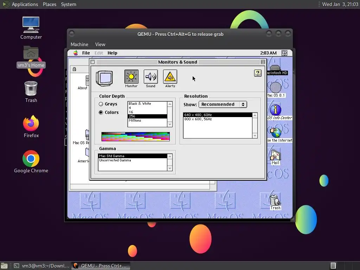Select 4 colors depth
Viewport: 360px width, 270px height.
(x=147, y=108)
